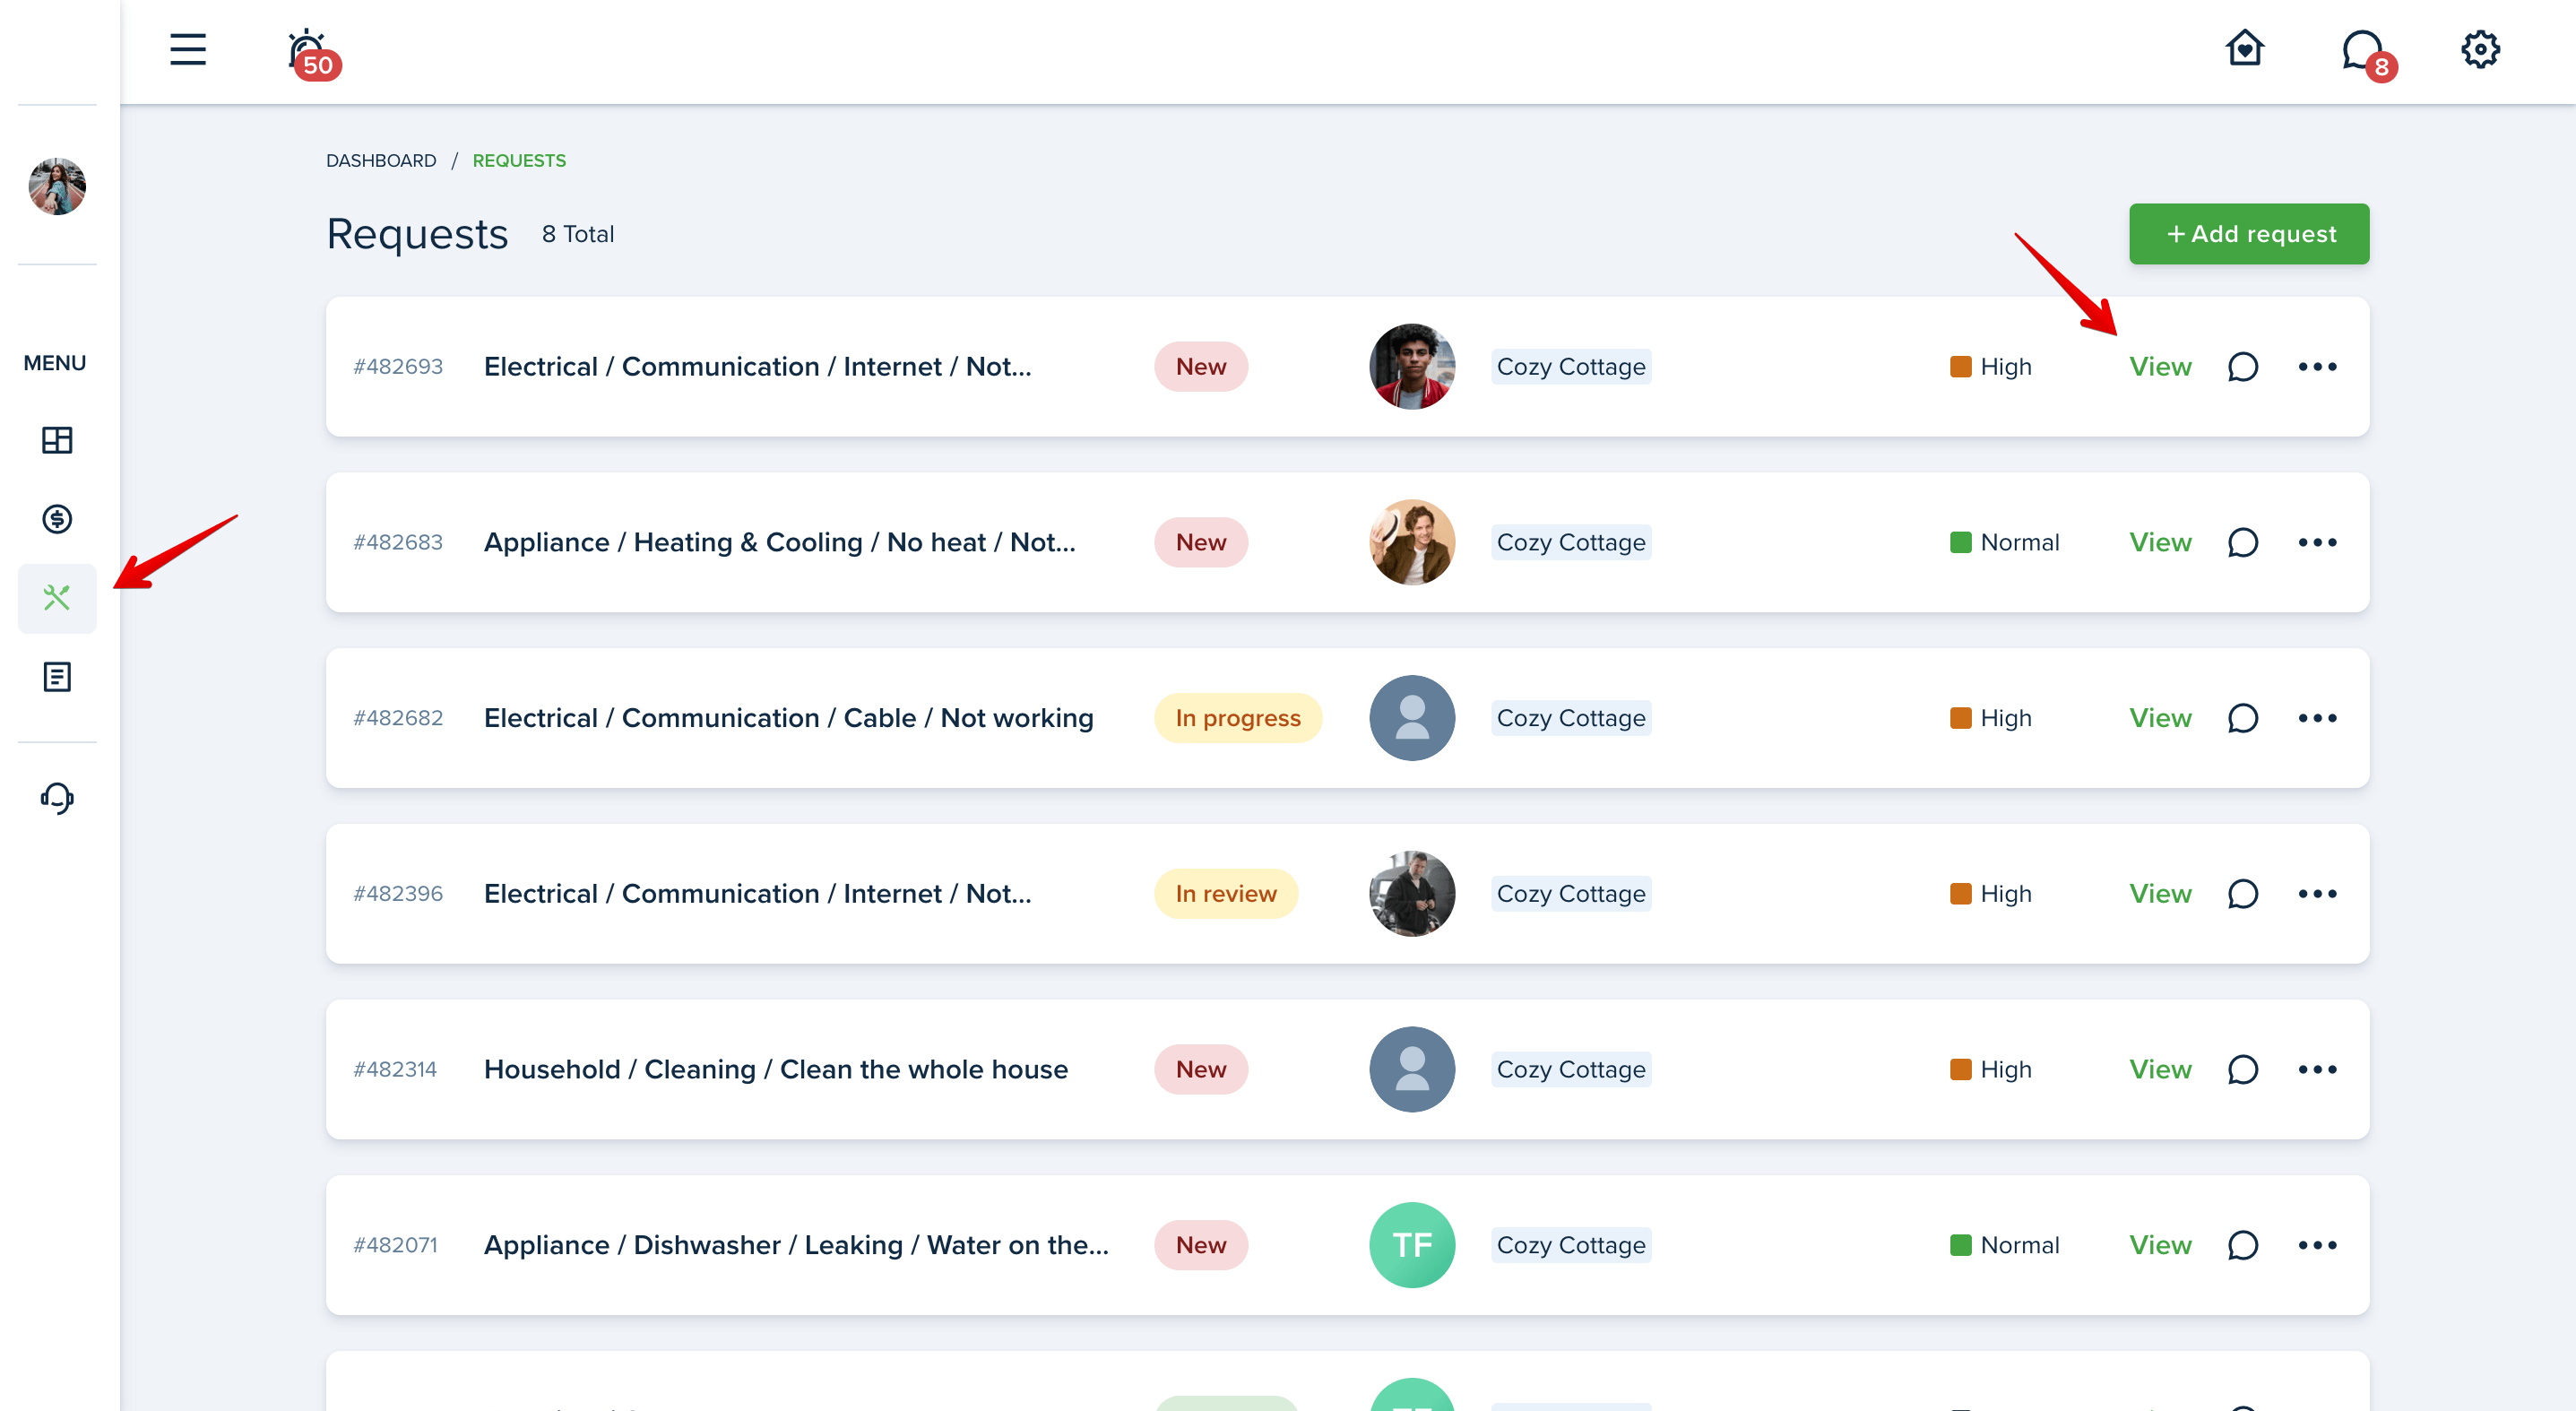Click the DASHBOARD breadcrumb link
2576x1411 pixels.
381,161
